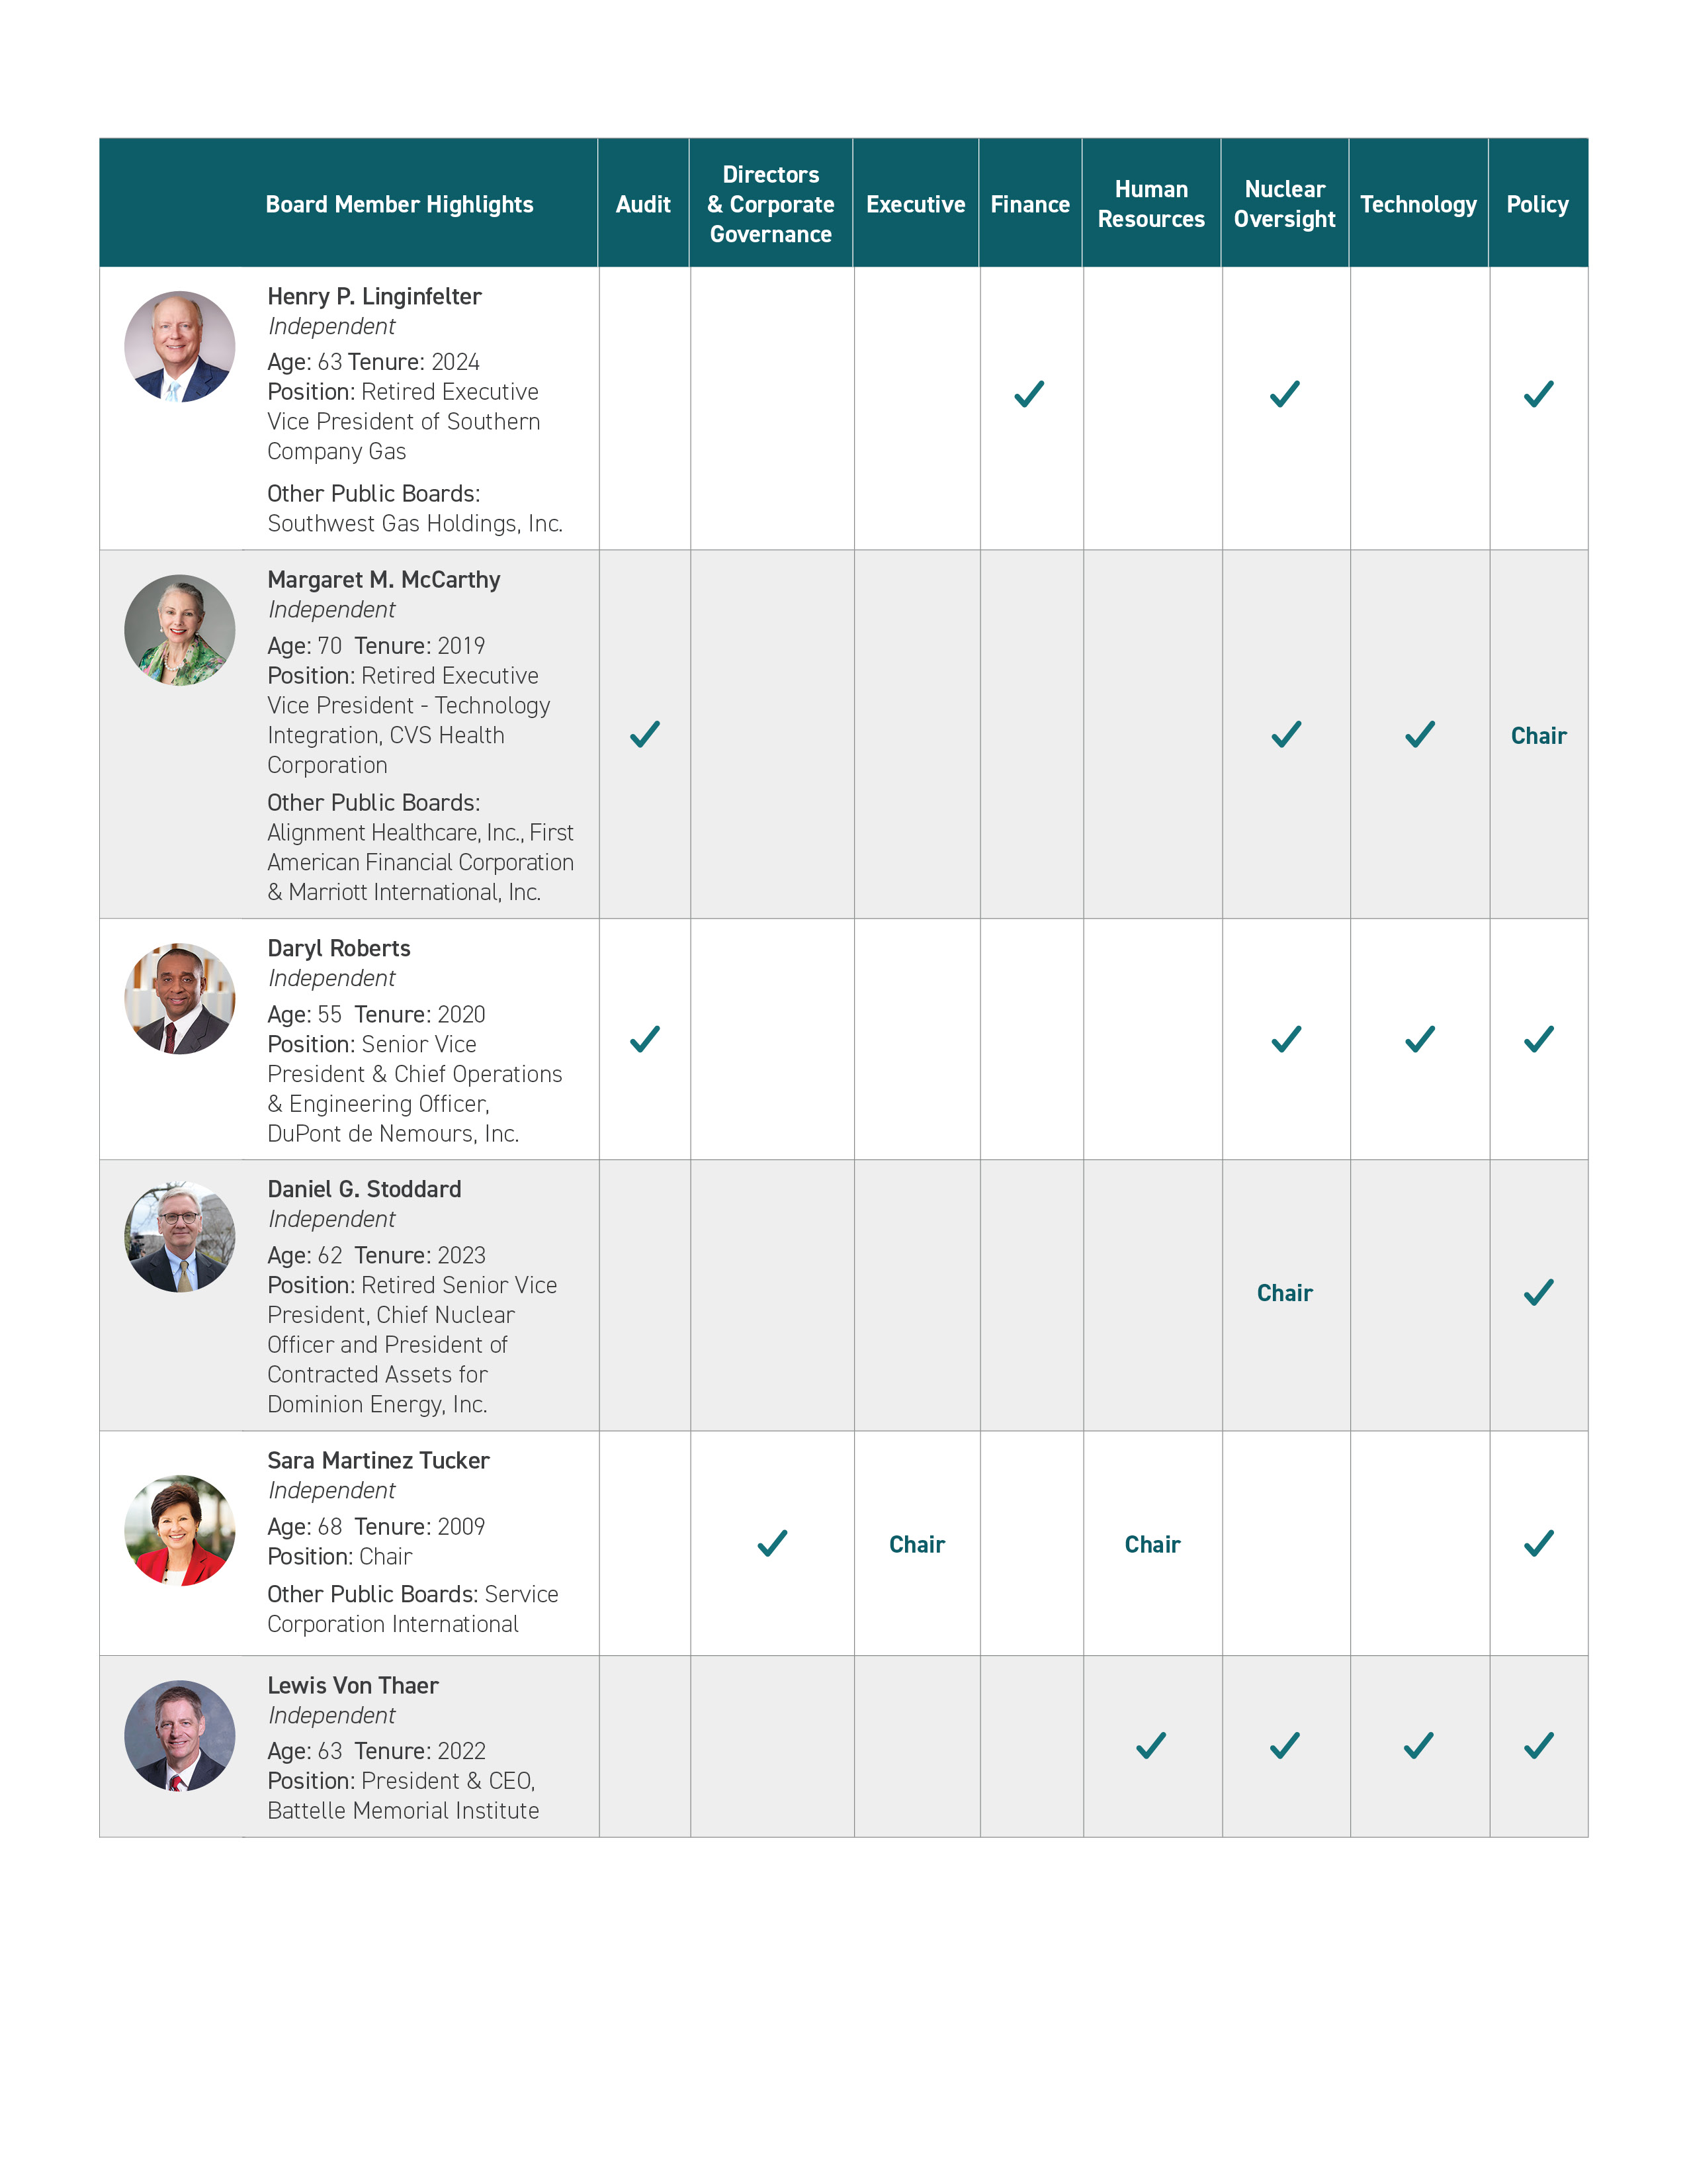Image resolution: width=1687 pixels, height=2184 pixels.
Task: Click Margaret McCarthy's Policy Chair label
Action: [x=1538, y=736]
